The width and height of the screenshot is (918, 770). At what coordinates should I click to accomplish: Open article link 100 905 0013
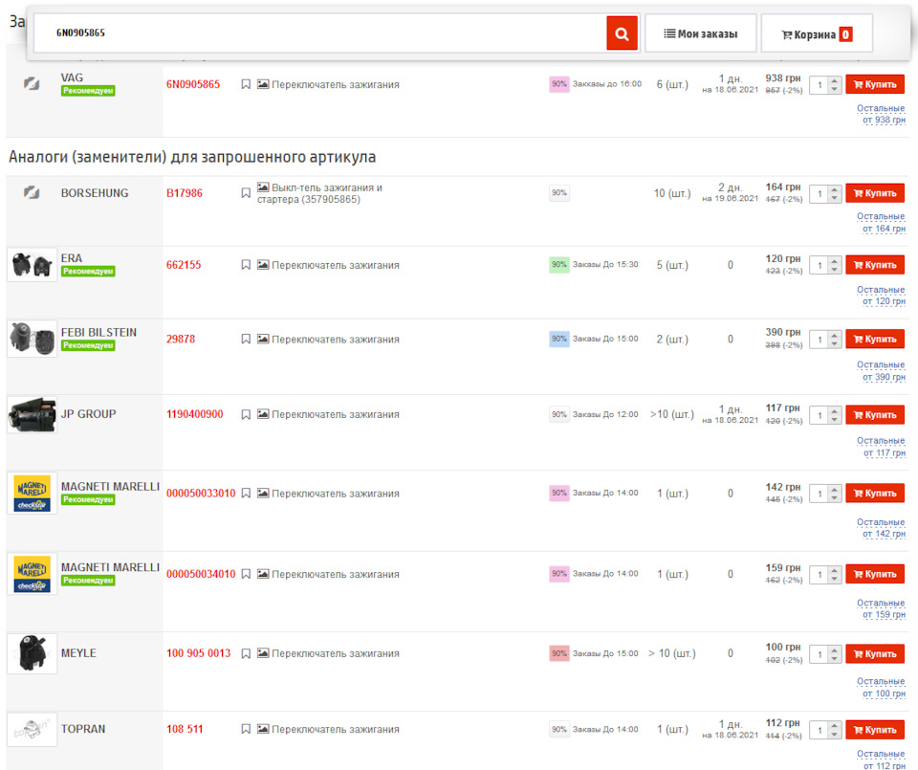pos(199,653)
